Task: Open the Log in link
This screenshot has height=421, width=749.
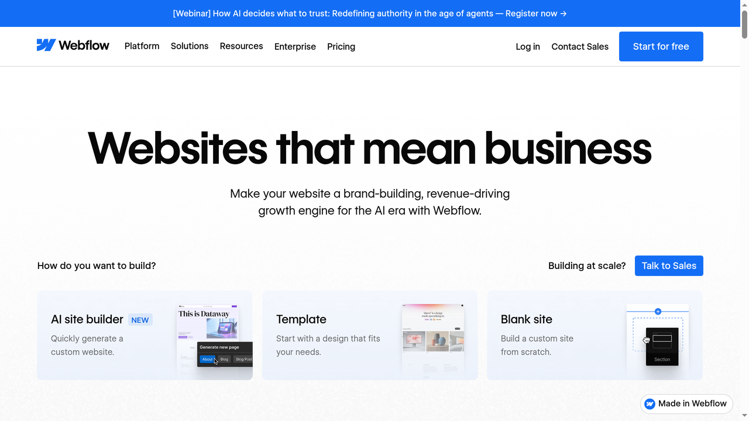Action: coord(527,46)
